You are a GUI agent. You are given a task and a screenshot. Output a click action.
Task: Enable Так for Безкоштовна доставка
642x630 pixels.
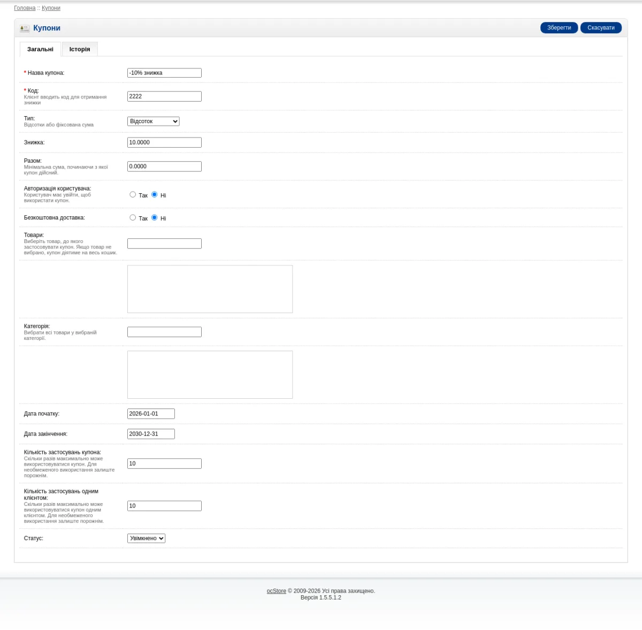[133, 218]
